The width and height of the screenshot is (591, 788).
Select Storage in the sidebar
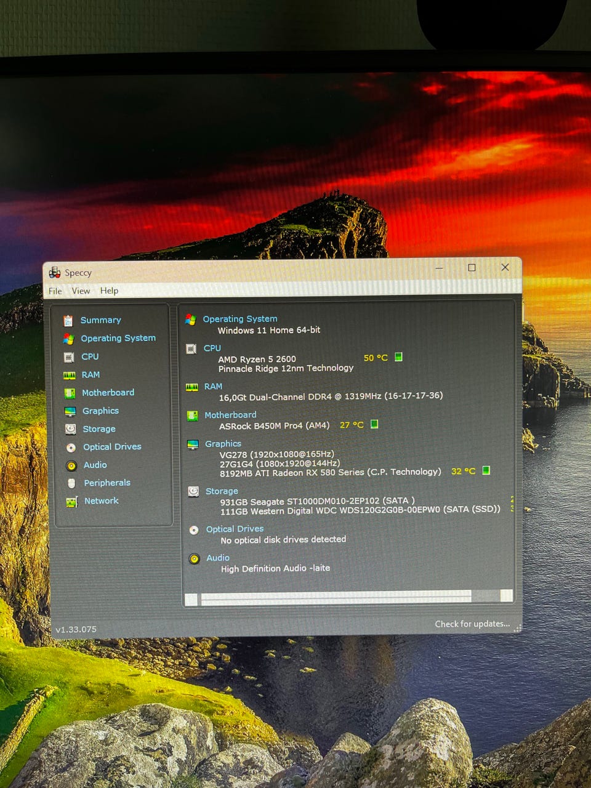99,428
